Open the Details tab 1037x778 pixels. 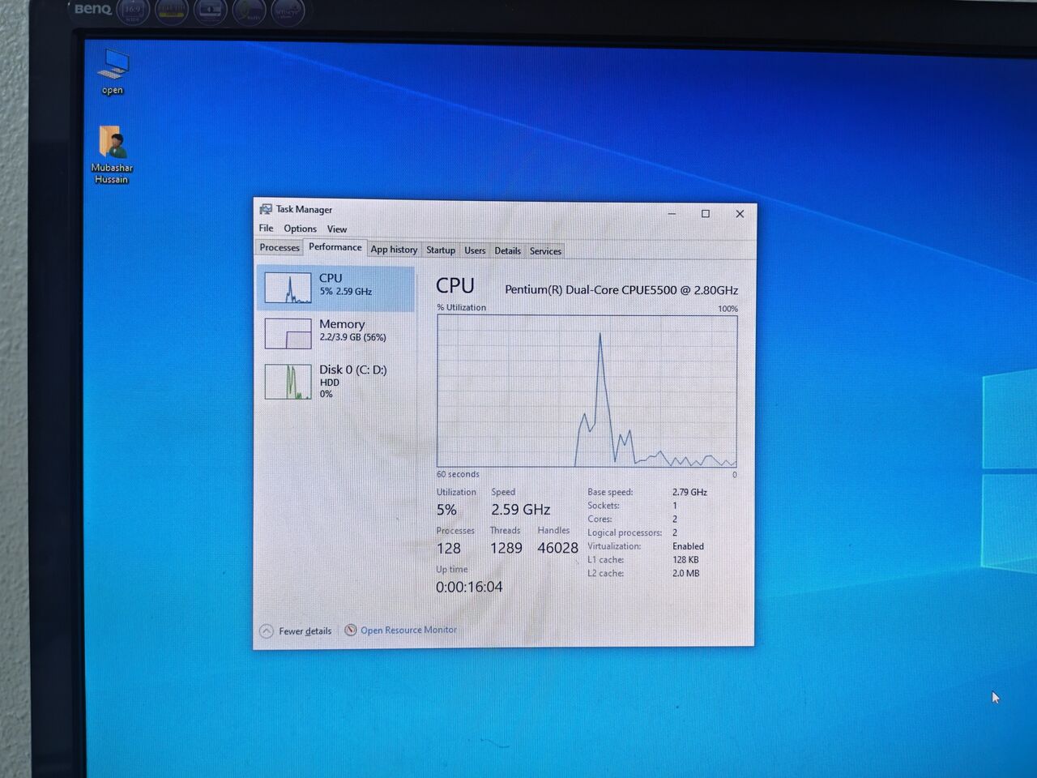point(508,251)
